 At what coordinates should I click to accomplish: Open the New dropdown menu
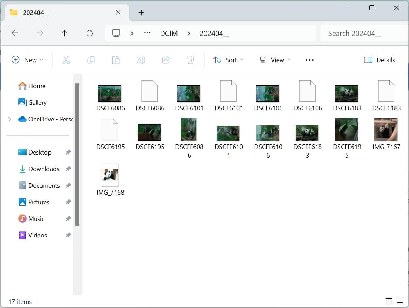click(28, 60)
